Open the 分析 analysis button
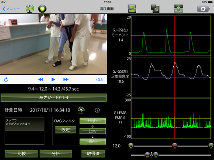 click(56, 153)
